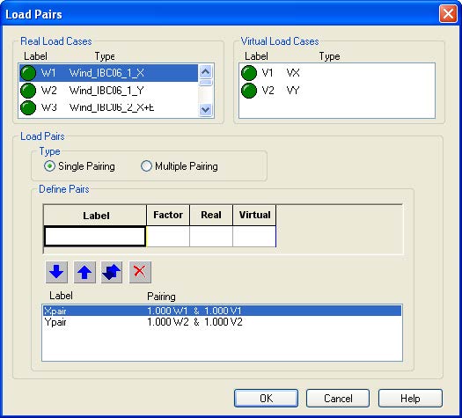Click the green circle icon beside V2
Viewport: 462px width, 418px height.
coord(249,90)
